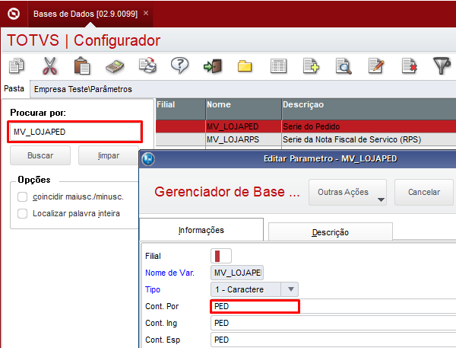Click the Filial column header
This screenshot has height=348, width=456.
click(x=181, y=109)
